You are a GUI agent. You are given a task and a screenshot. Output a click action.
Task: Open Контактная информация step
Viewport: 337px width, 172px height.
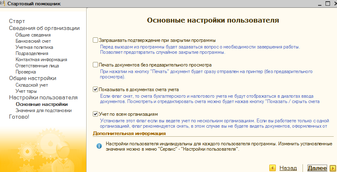point(41,60)
